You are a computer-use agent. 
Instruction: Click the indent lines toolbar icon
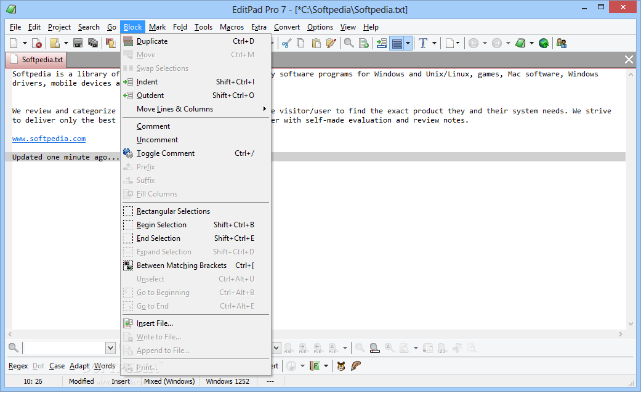(381, 43)
